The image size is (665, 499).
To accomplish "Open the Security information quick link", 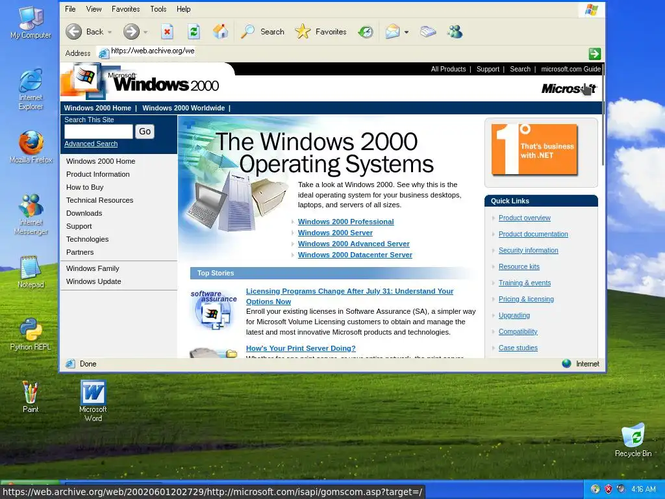I will coord(529,250).
